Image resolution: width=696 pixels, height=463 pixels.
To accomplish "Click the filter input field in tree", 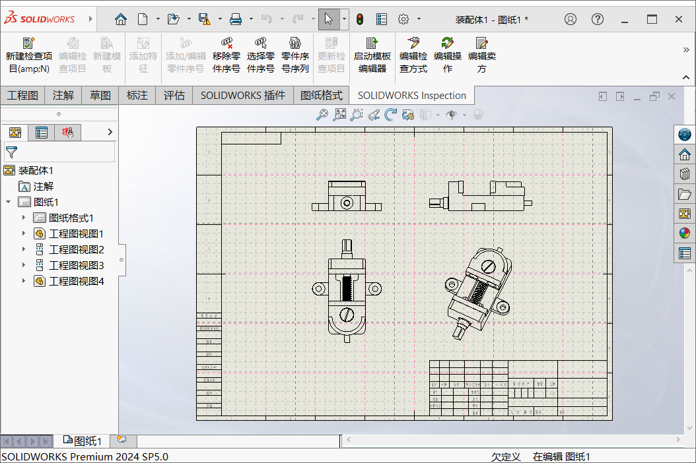I will (x=59, y=152).
